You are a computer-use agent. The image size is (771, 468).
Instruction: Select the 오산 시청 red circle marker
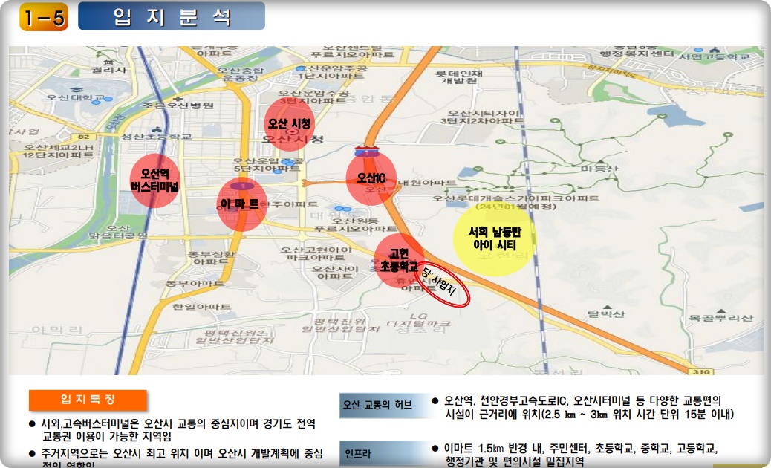coord(289,124)
